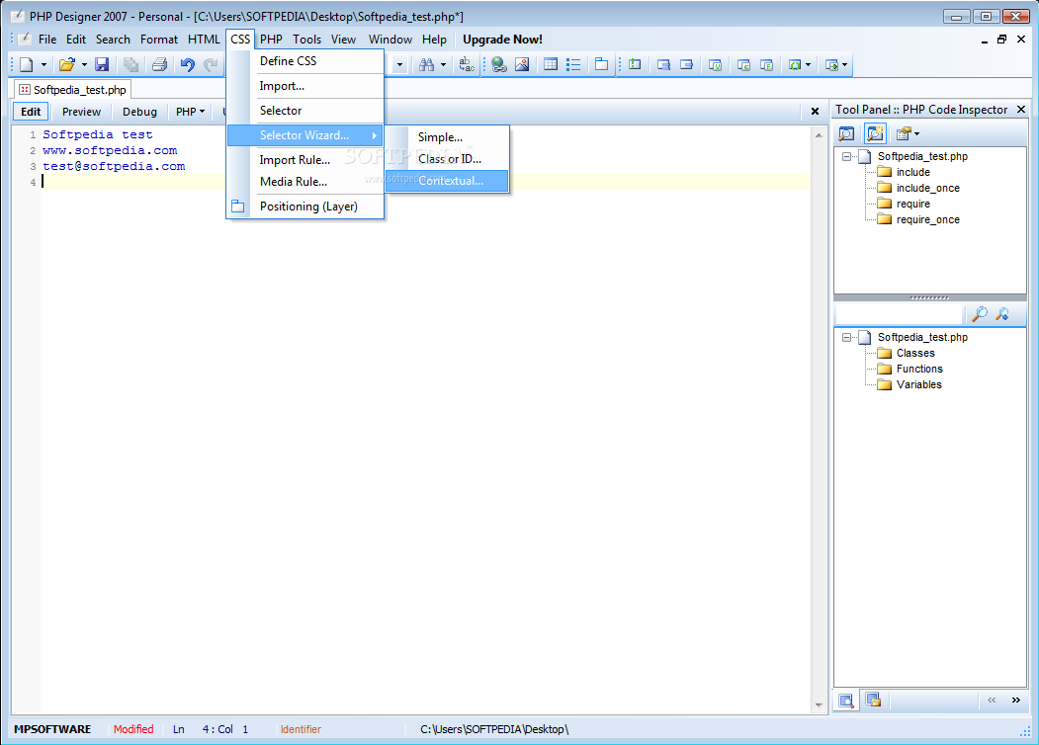Choose Class or ID... in the submenu
1039x745 pixels.
[x=447, y=160]
